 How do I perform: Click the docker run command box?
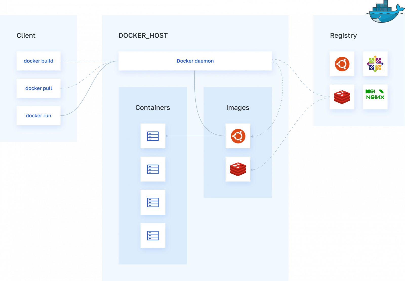[38, 116]
